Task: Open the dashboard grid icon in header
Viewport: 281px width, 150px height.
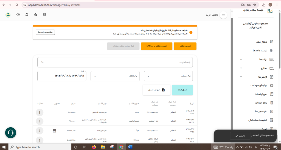Action: (x=44, y=15)
